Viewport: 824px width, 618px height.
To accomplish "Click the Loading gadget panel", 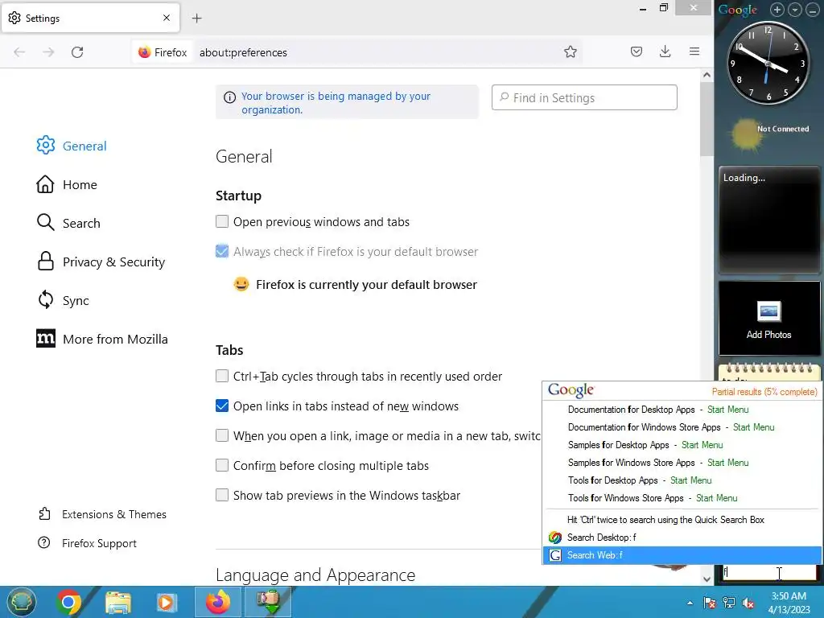I will click(x=768, y=220).
